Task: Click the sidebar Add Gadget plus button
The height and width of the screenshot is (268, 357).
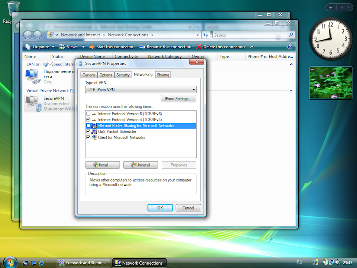Action: (331, 7)
